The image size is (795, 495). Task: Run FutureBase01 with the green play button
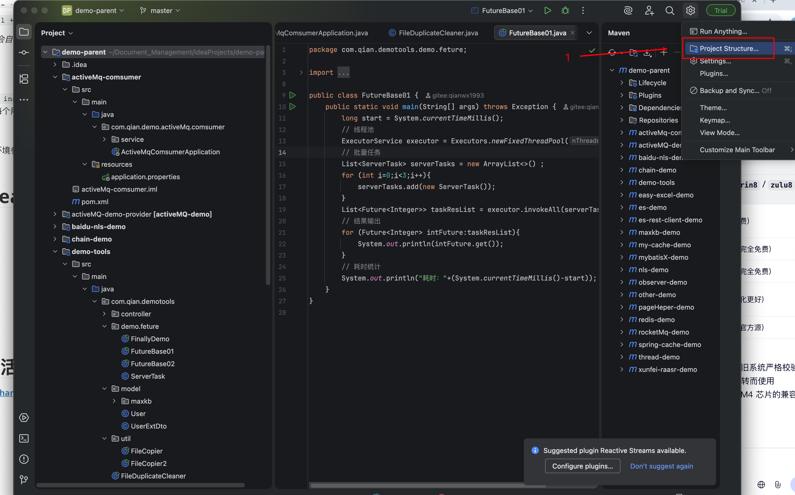tap(547, 10)
